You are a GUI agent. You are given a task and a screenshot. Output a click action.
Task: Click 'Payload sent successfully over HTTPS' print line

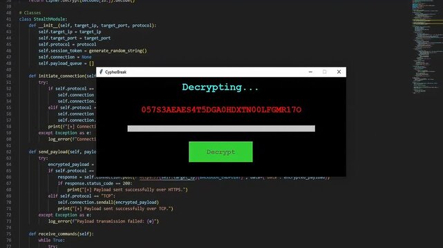[127, 189]
